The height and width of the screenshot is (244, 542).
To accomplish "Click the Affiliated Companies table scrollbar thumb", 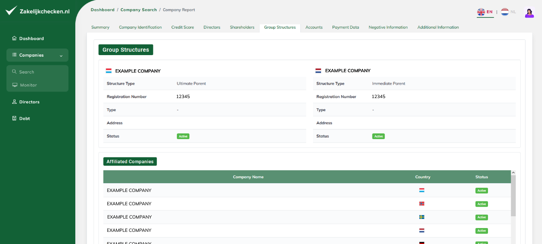I will click(513, 196).
